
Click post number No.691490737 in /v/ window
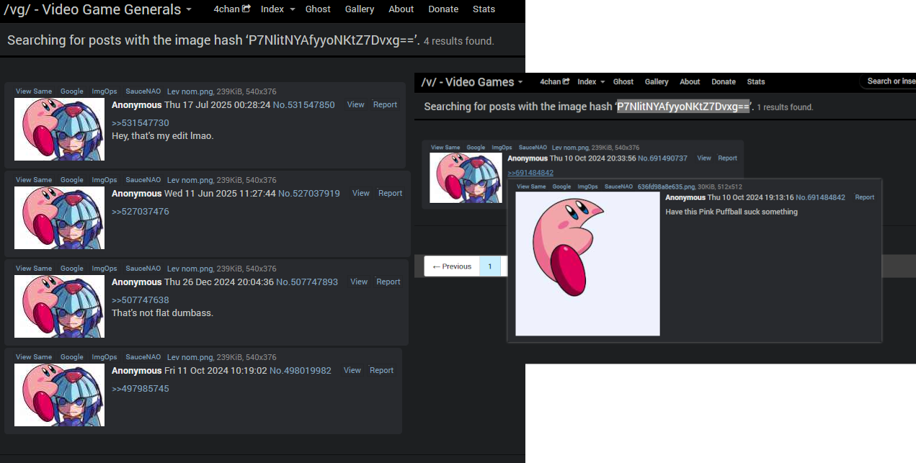663,158
